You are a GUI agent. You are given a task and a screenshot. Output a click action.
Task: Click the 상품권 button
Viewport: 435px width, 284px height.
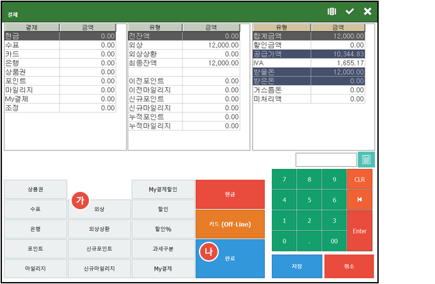(x=36, y=189)
